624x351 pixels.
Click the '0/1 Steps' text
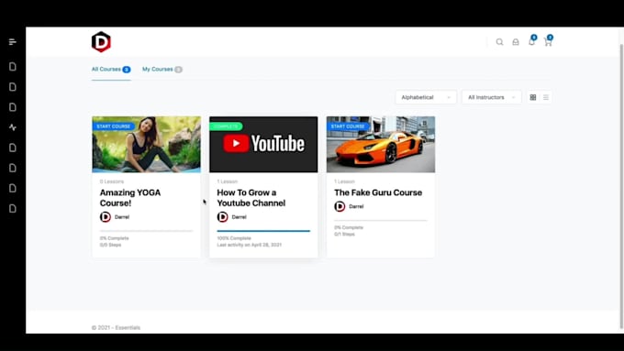345,234
